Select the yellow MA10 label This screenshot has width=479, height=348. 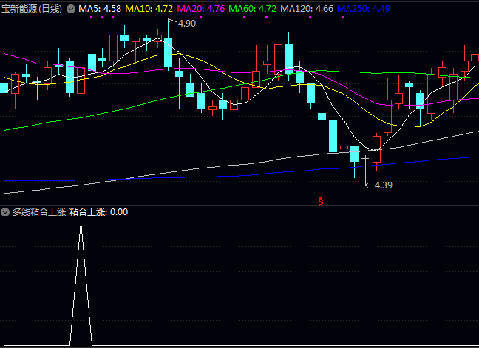pyautogui.click(x=149, y=9)
